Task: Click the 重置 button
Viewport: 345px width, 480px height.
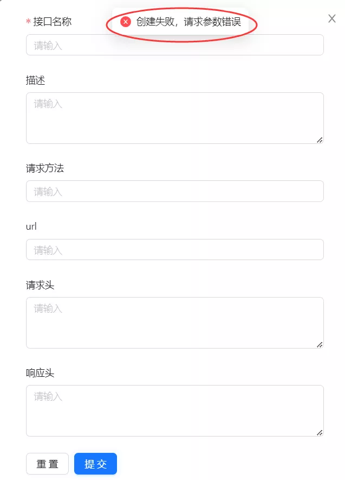Action: (47, 464)
